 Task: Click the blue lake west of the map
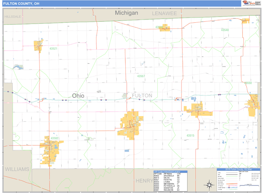18,67
